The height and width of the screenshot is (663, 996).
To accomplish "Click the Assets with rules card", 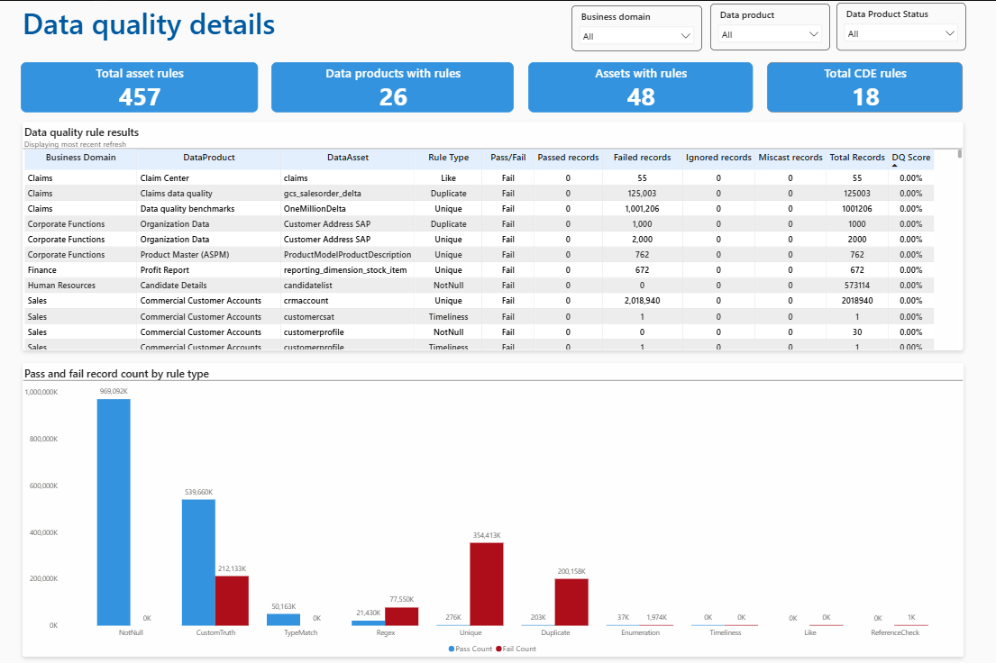I will 640,87.
